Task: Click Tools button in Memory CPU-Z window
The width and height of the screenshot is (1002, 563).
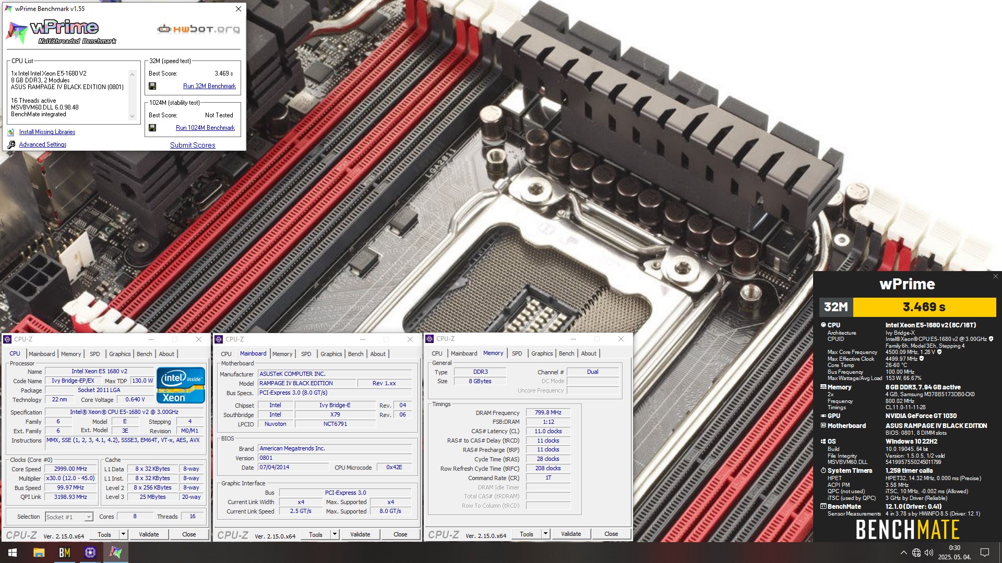Action: point(527,534)
